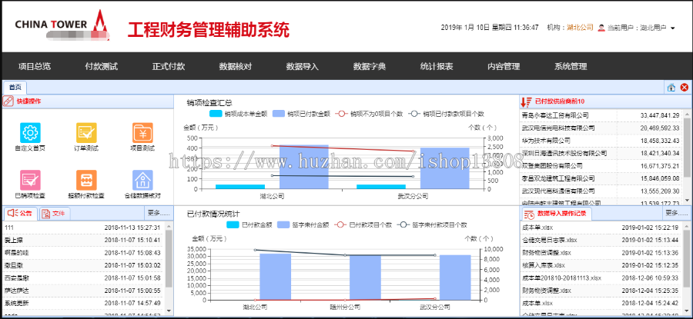693x319 pixels.
Task: Click the red close-all-tabs icon
Action: [x=685, y=88]
